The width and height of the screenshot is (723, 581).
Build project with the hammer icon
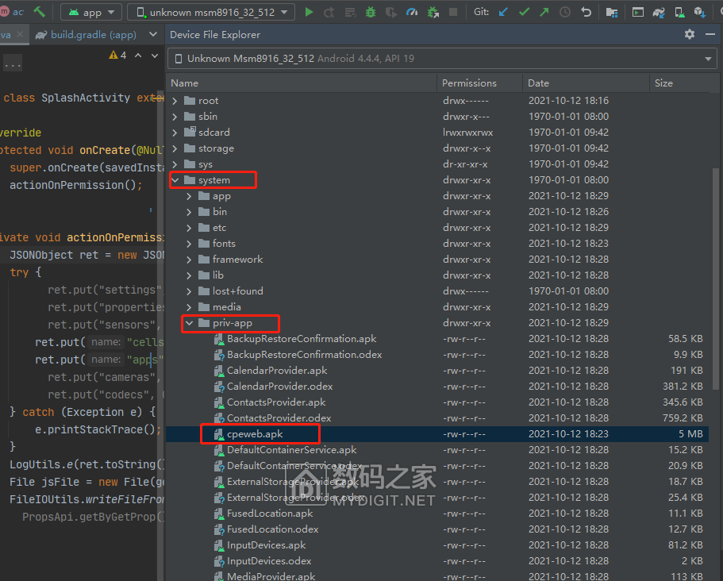39,12
